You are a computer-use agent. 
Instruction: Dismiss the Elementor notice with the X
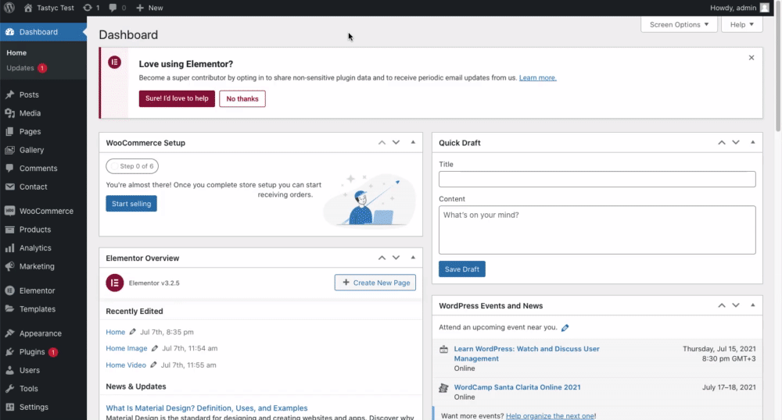(751, 58)
